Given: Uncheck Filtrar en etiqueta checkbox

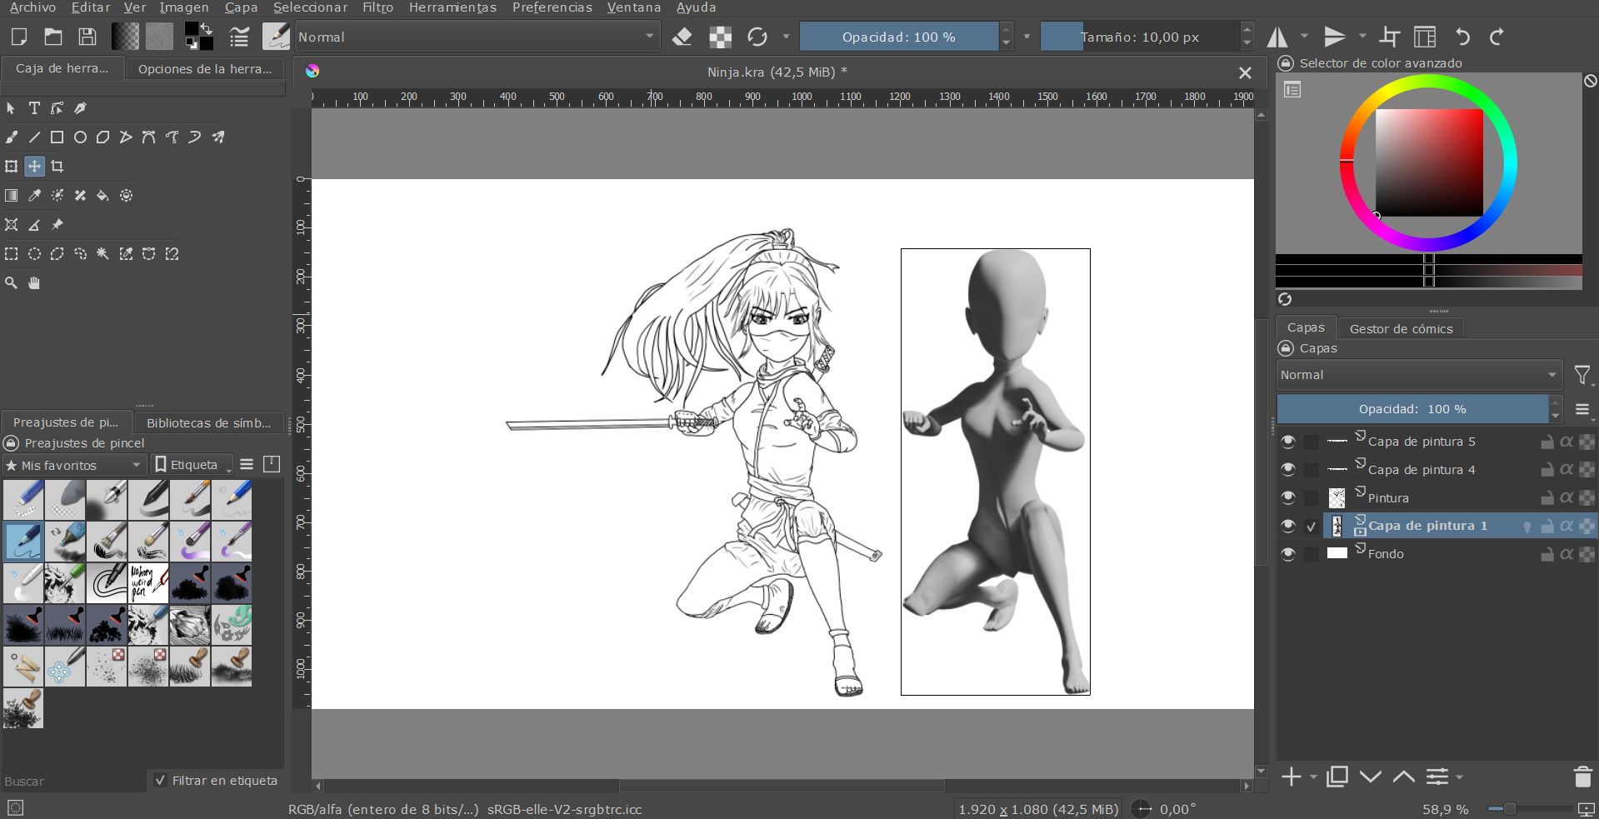Looking at the screenshot, I should tap(160, 781).
